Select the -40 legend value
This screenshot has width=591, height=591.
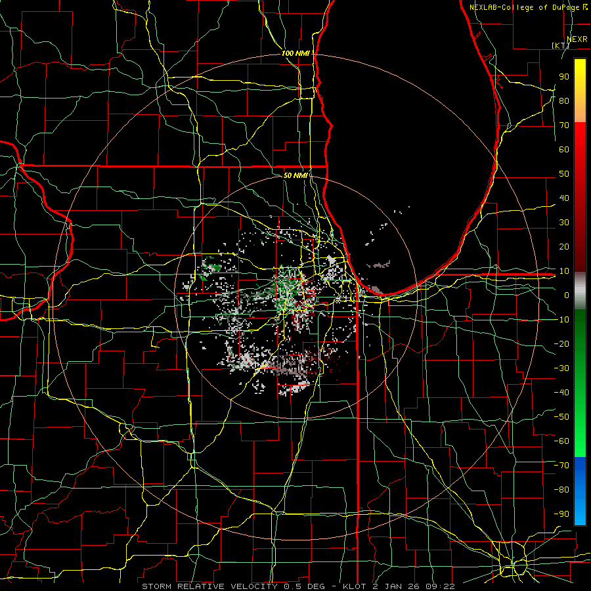(x=561, y=393)
